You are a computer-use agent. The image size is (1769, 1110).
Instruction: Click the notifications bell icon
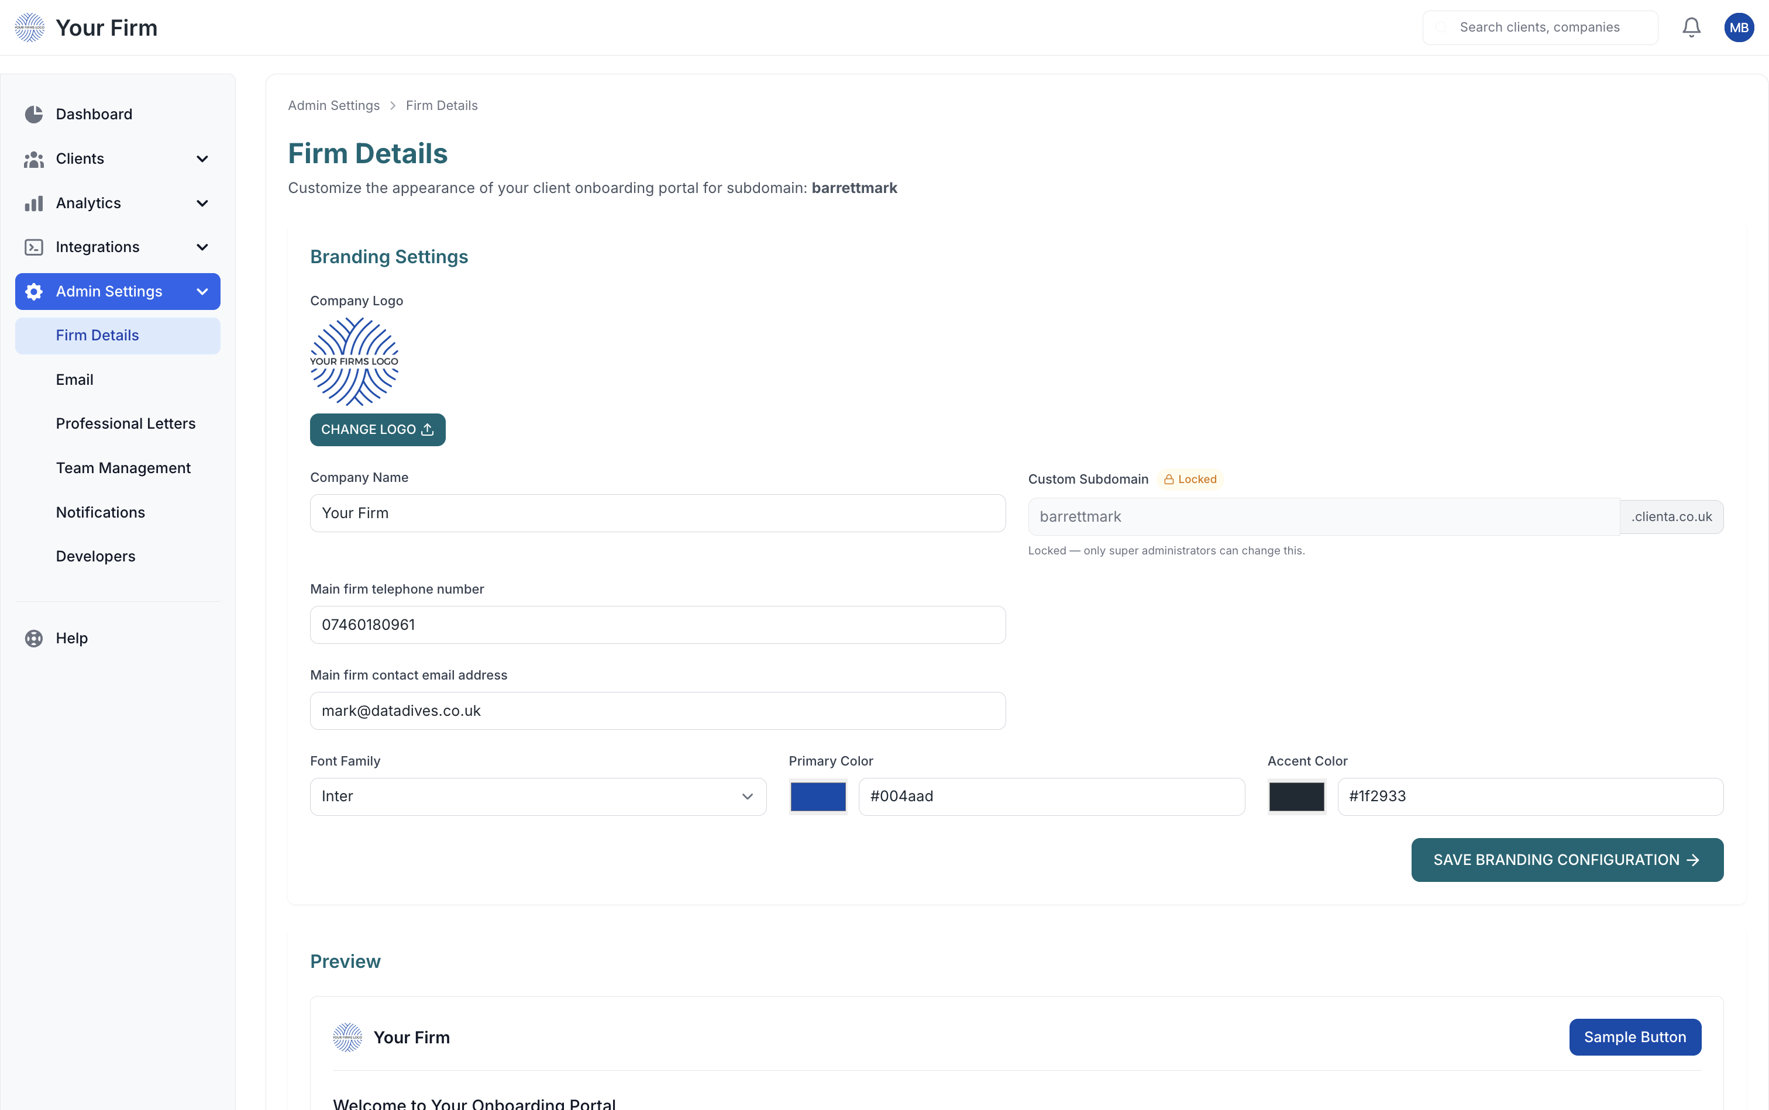1691,27
